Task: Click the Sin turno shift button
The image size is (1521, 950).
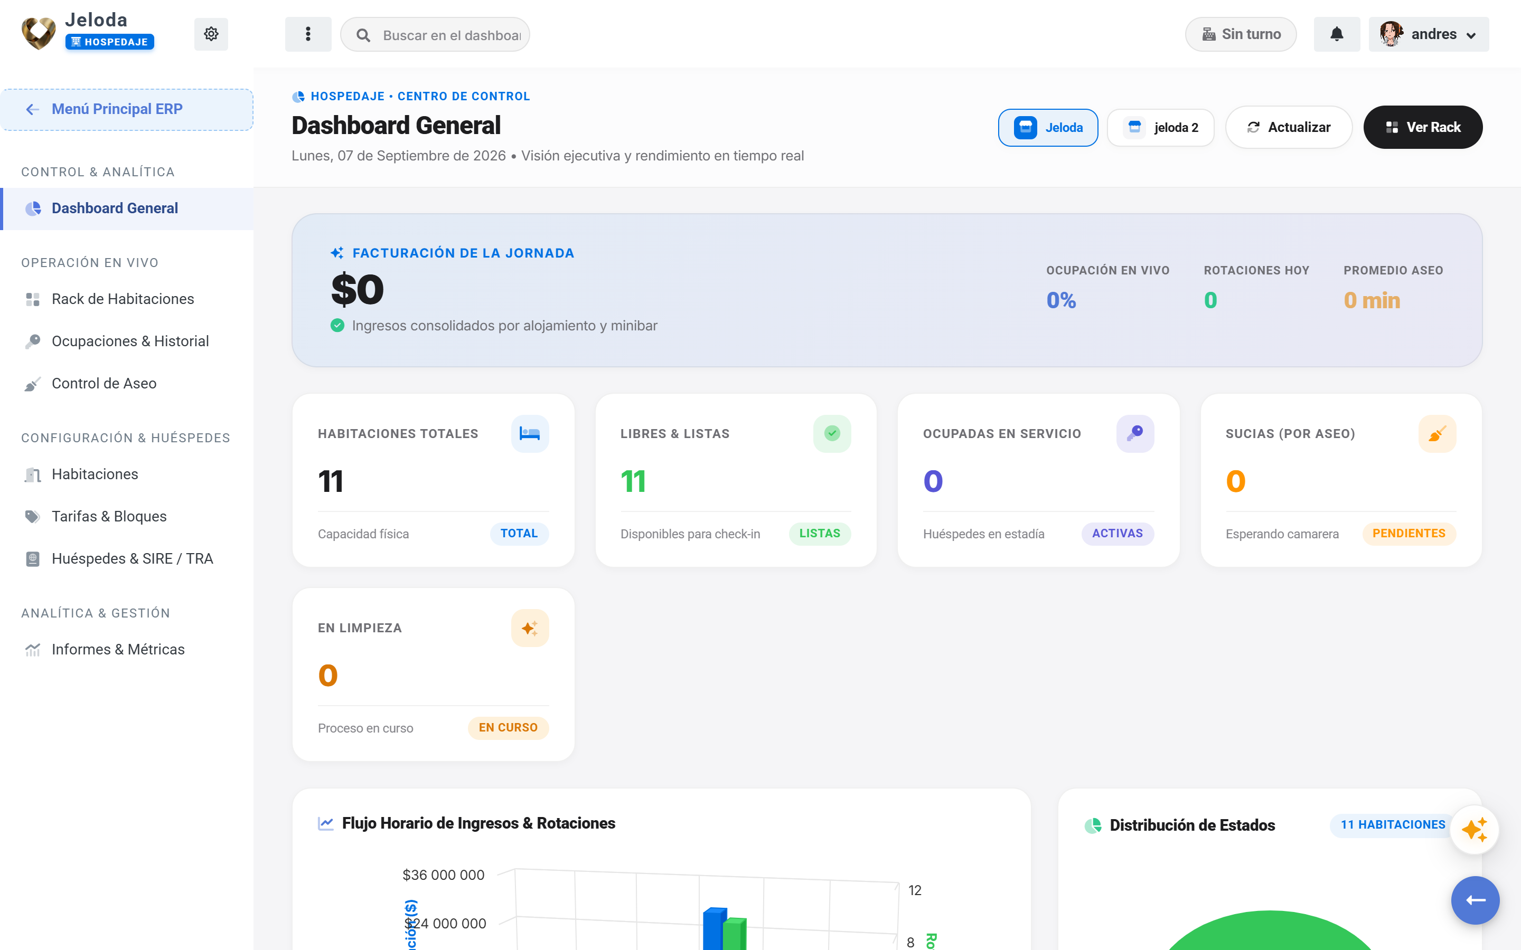Action: (x=1241, y=34)
